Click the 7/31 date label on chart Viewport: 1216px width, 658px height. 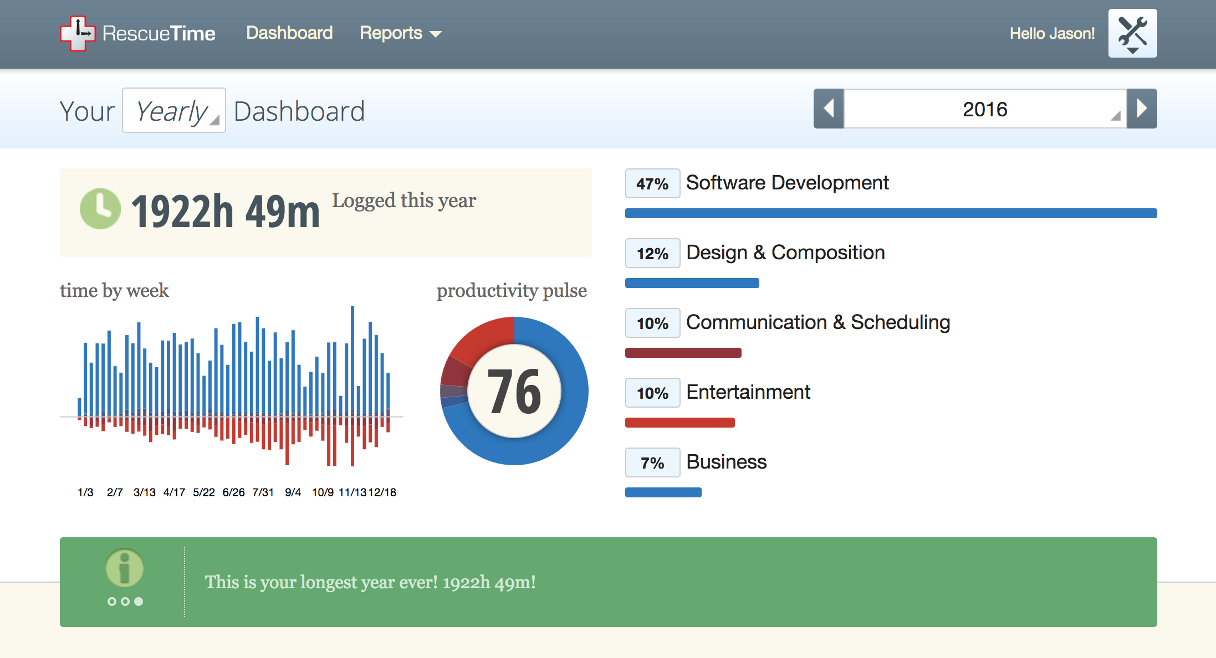(263, 492)
